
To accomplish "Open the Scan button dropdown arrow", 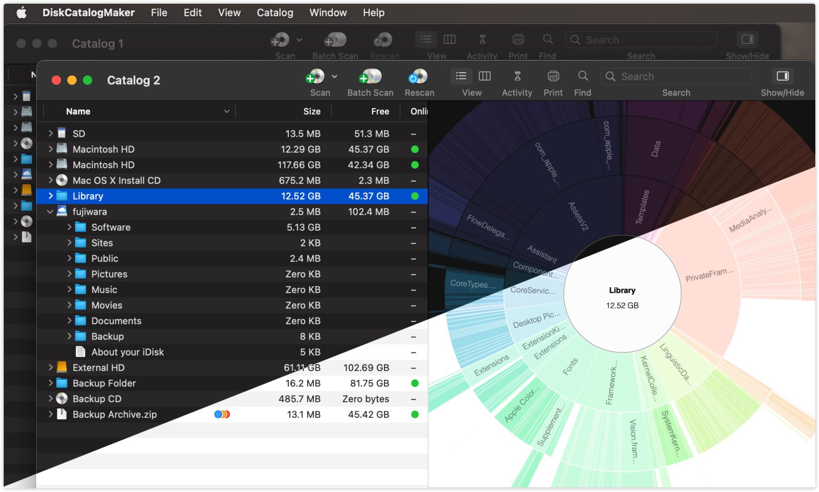I will click(x=334, y=77).
